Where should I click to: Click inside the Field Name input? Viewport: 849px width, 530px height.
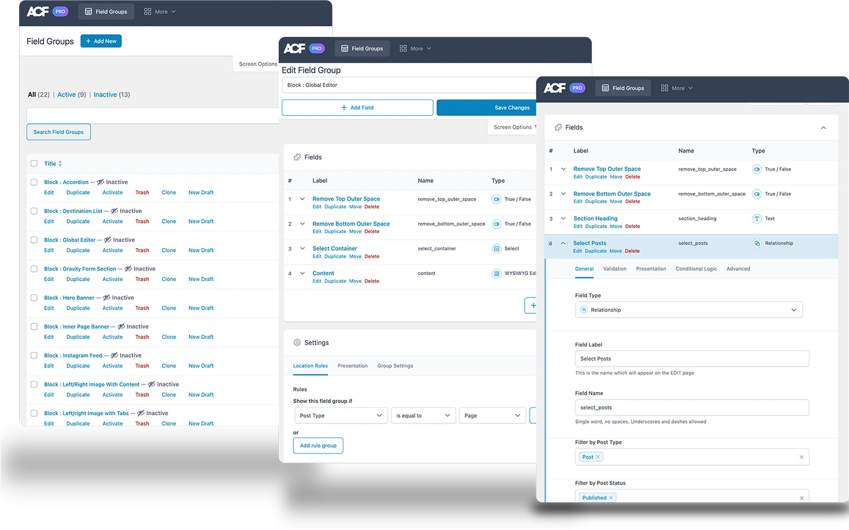pos(692,408)
